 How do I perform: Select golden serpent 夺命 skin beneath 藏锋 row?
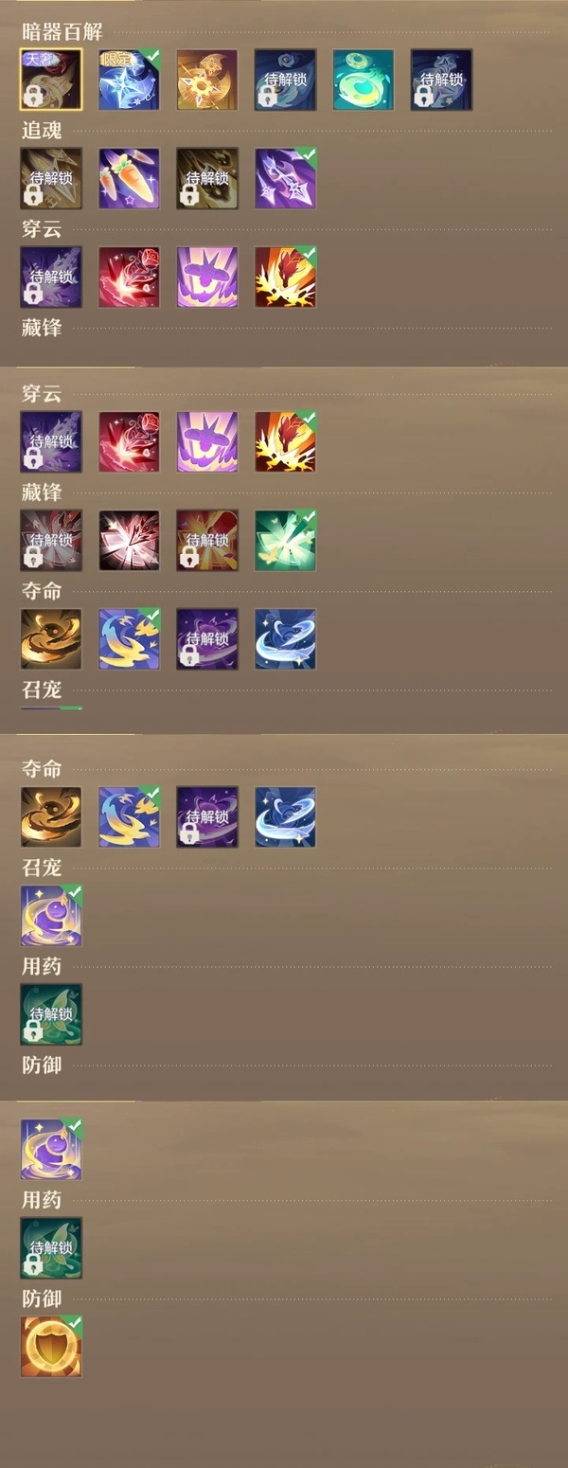click(x=51, y=639)
